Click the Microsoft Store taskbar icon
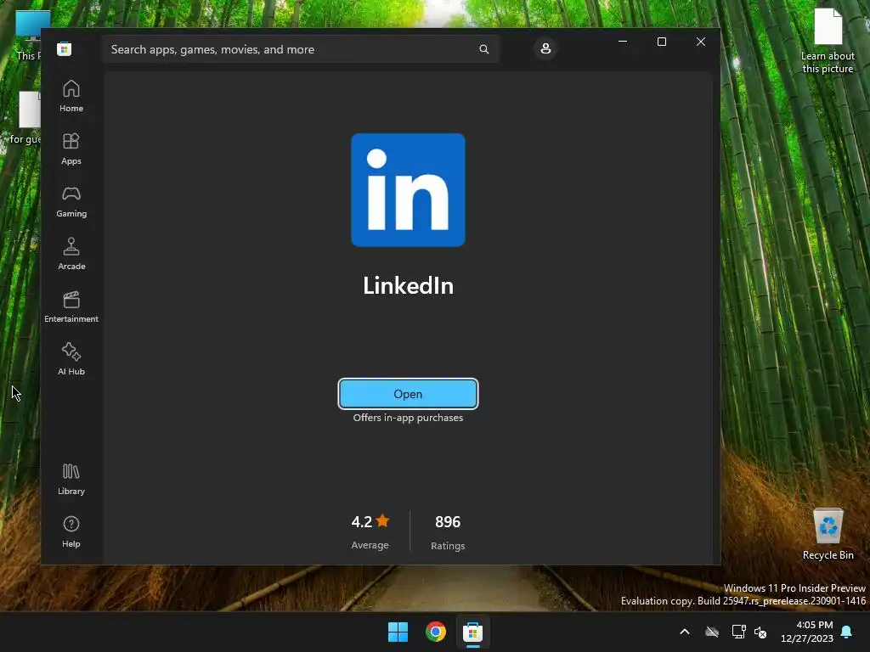Viewport: 870px width, 652px height. 472,632
